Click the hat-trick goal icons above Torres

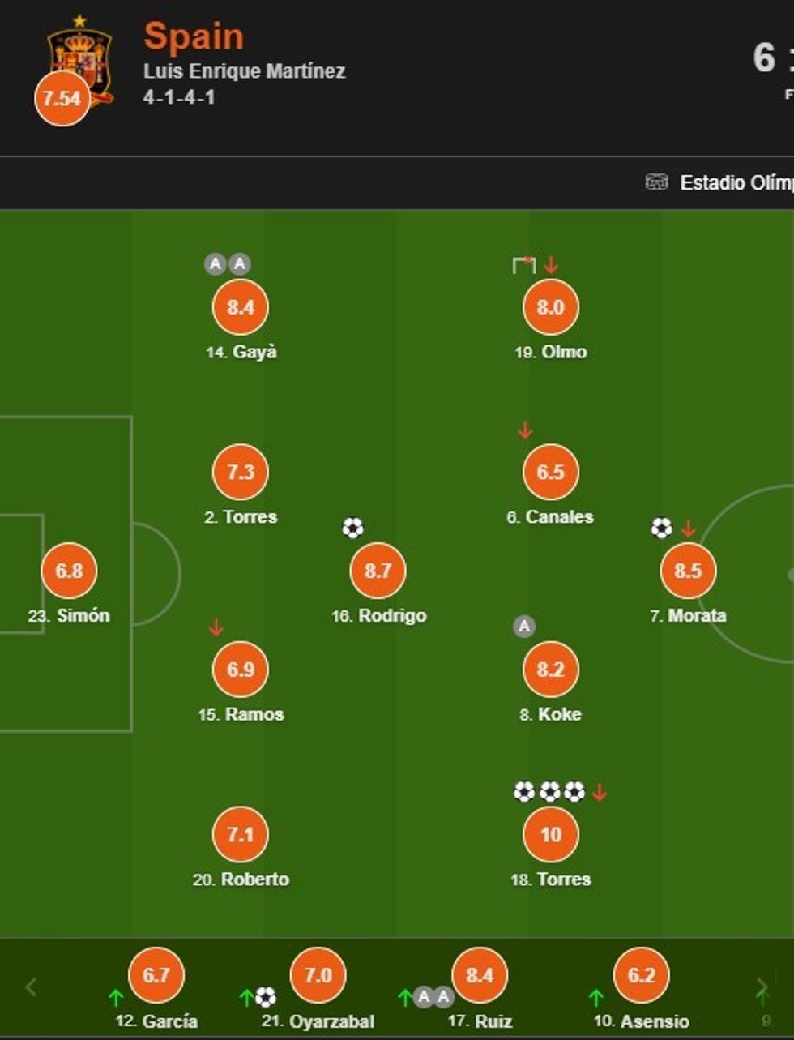pyautogui.click(x=549, y=792)
